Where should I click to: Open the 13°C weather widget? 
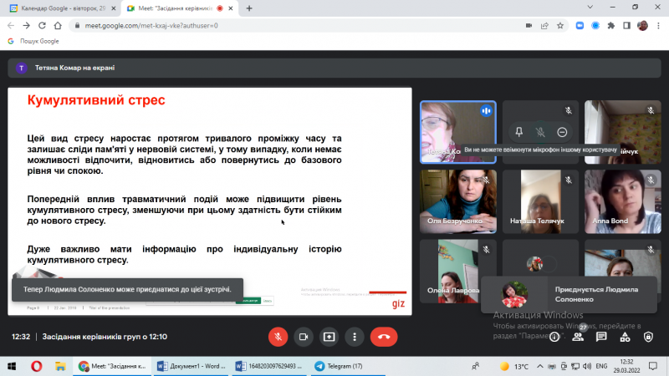tap(514, 366)
